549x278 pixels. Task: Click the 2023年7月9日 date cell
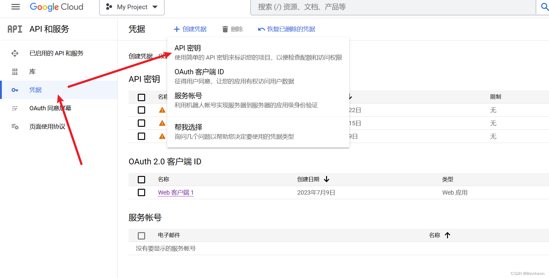click(x=316, y=192)
